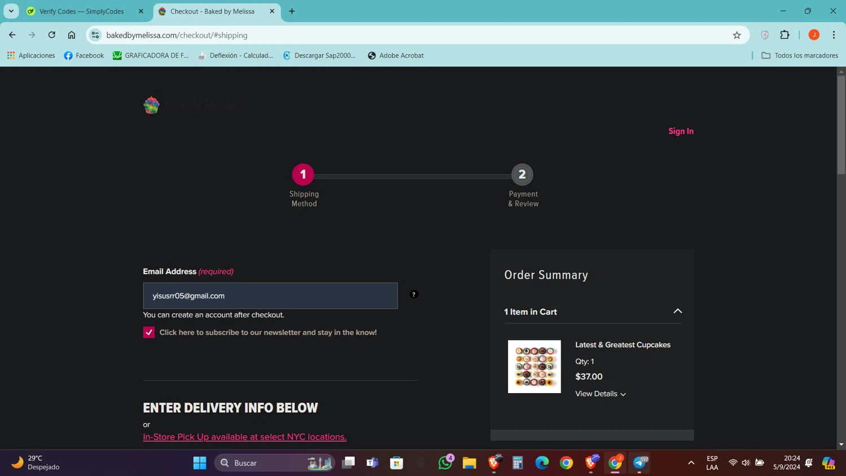Open Microsoft Store from the taskbar

(x=396, y=463)
